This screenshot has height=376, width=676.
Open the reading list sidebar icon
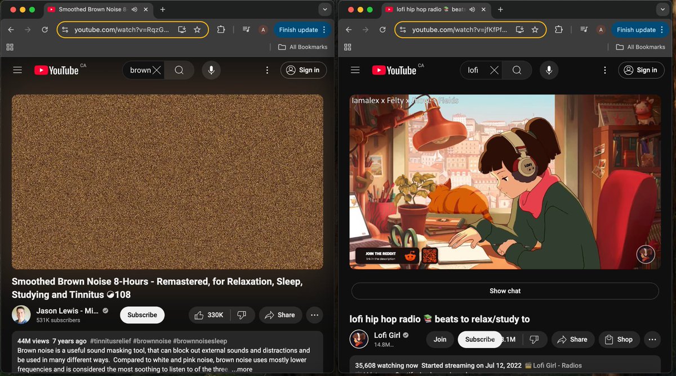246,30
